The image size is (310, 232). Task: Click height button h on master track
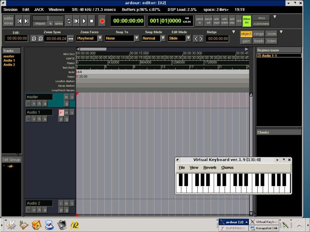click(x=40, y=104)
